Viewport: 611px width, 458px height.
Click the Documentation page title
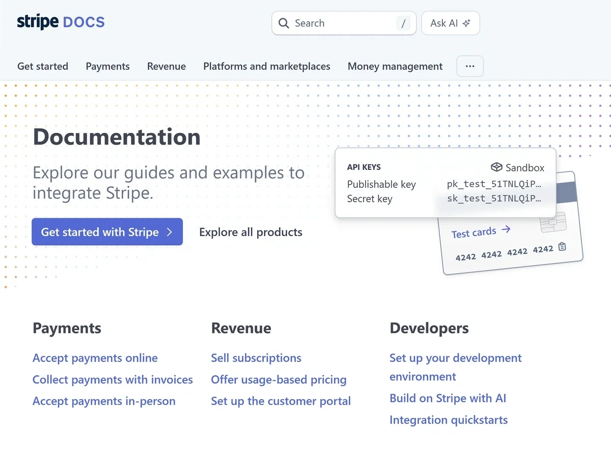click(x=117, y=137)
